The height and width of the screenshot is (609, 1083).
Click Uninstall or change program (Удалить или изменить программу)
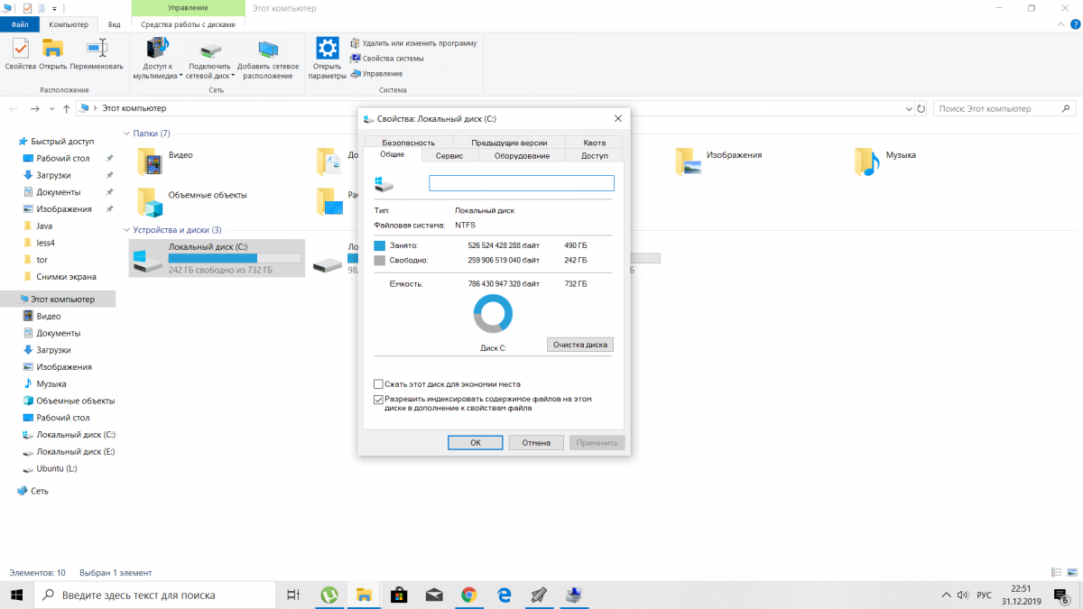tap(413, 42)
